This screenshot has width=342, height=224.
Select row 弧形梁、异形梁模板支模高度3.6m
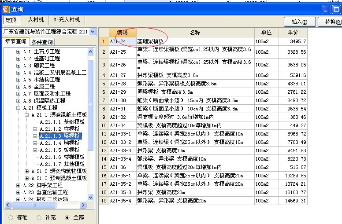(x=203, y=84)
